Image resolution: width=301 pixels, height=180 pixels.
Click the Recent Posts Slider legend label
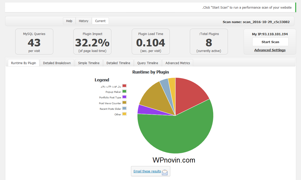pos(110,109)
